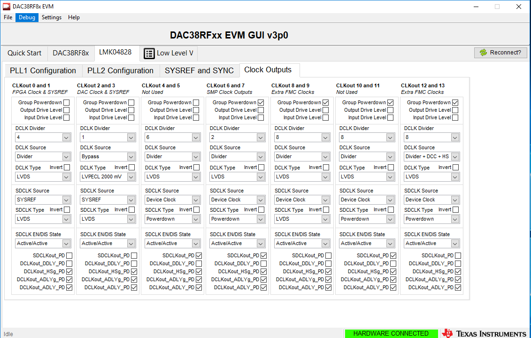Uncheck Group Powerdown for CLKout 6 and 7
531x338 pixels.
[261, 102]
